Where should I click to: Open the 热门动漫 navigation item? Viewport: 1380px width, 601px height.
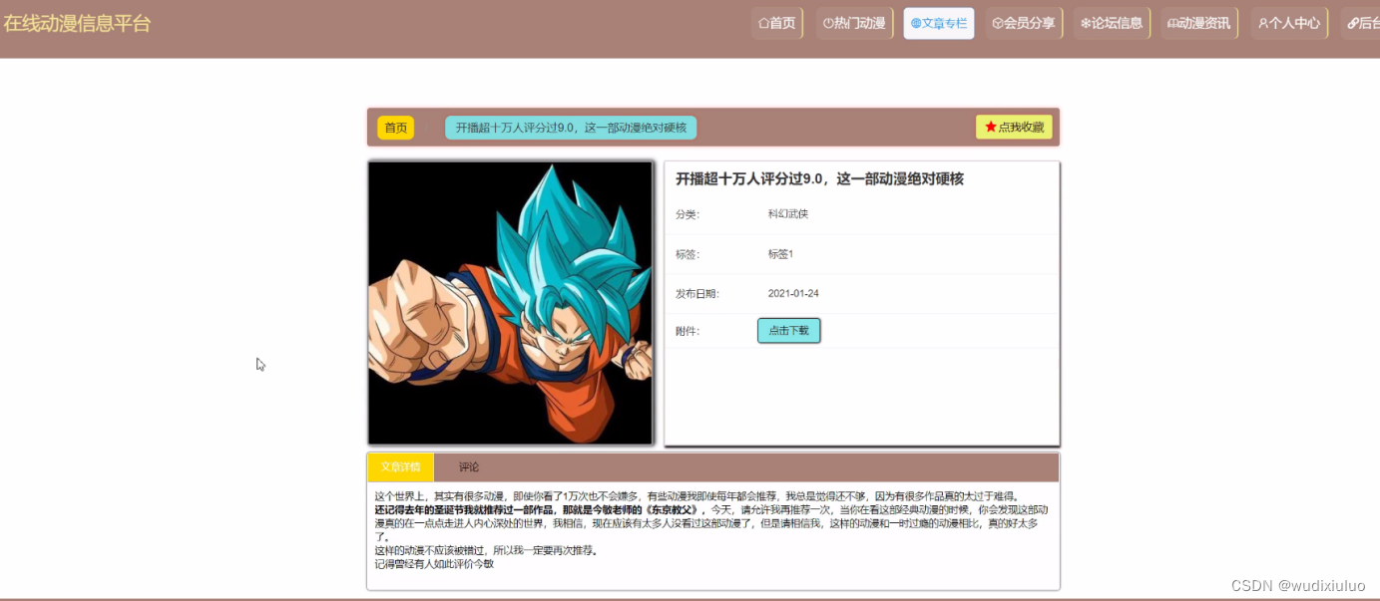[854, 23]
